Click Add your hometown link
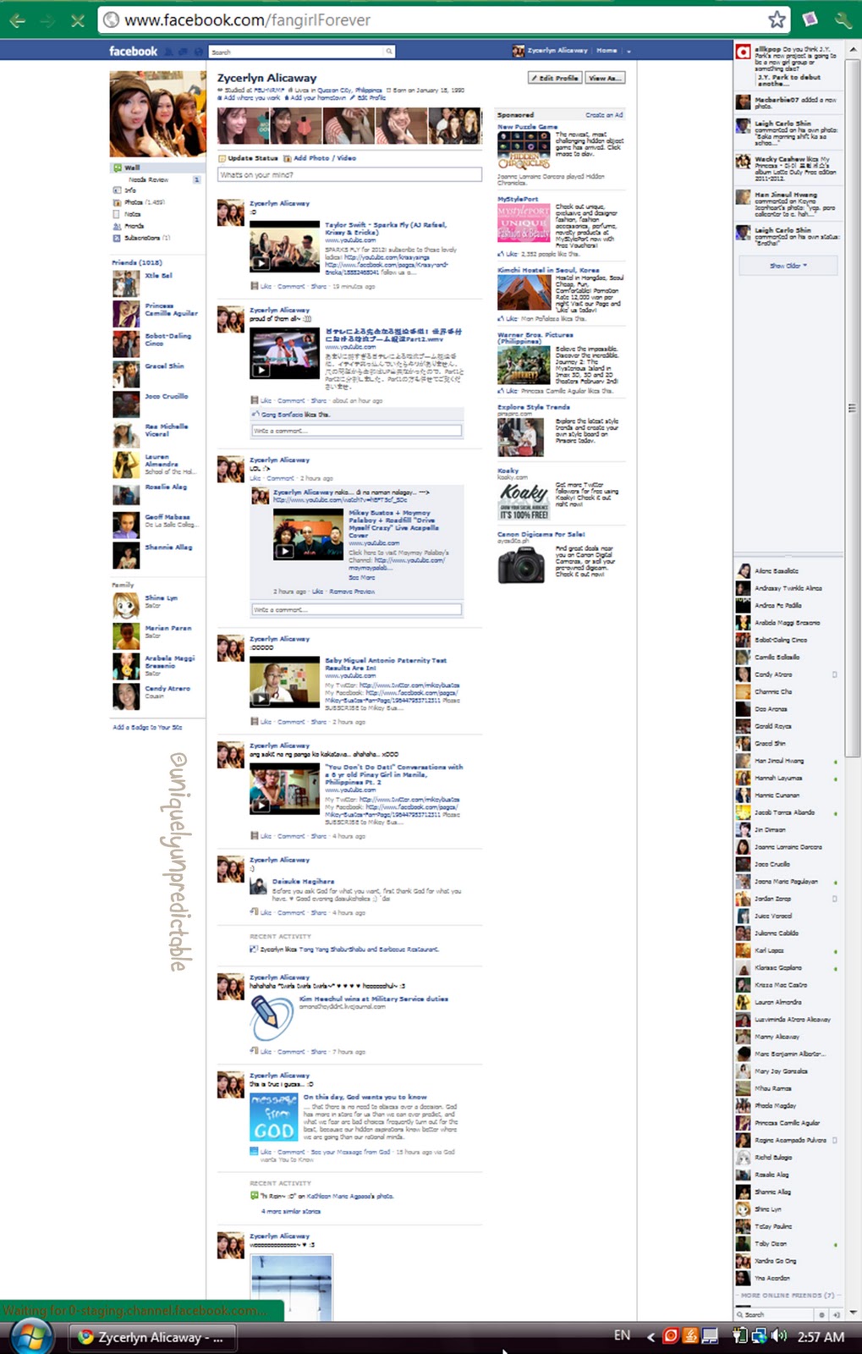862x1354 pixels. [318, 97]
